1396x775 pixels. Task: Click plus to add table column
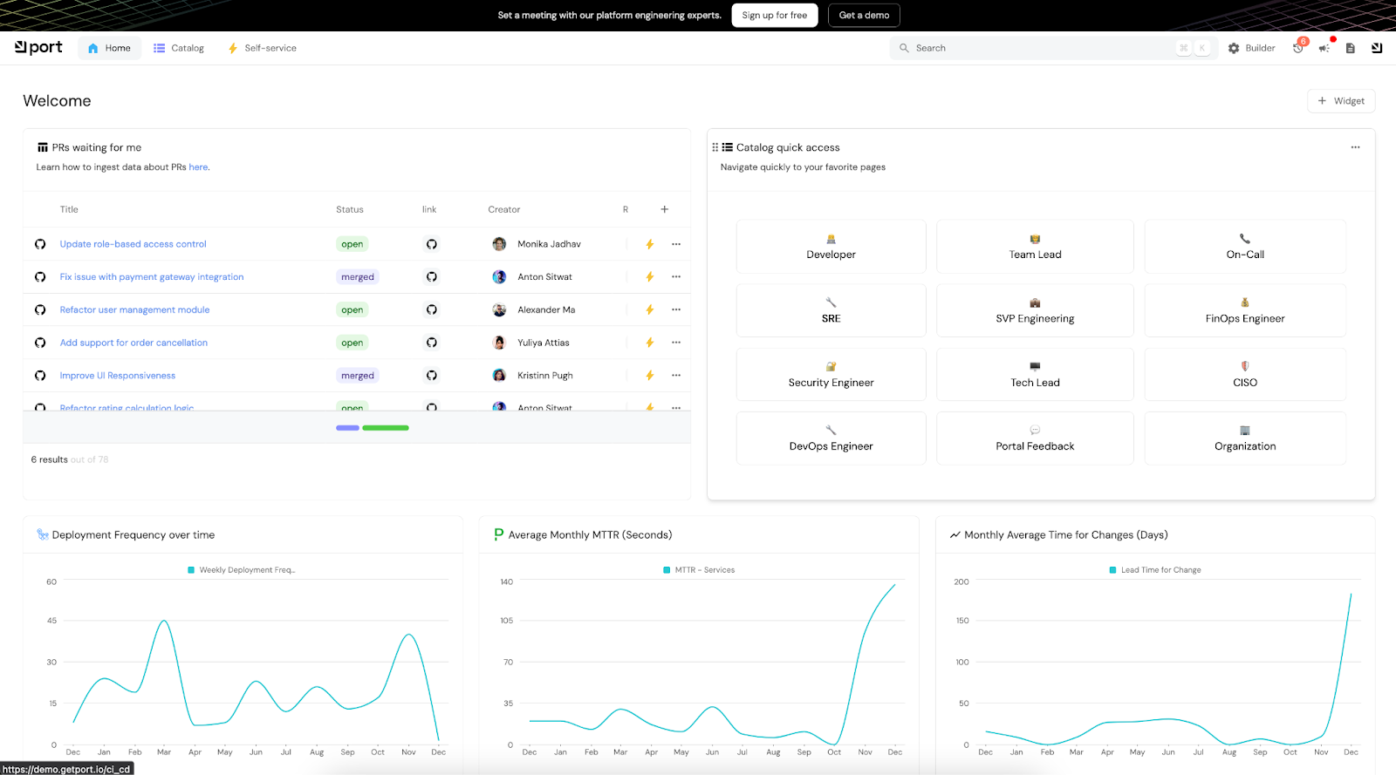point(664,209)
